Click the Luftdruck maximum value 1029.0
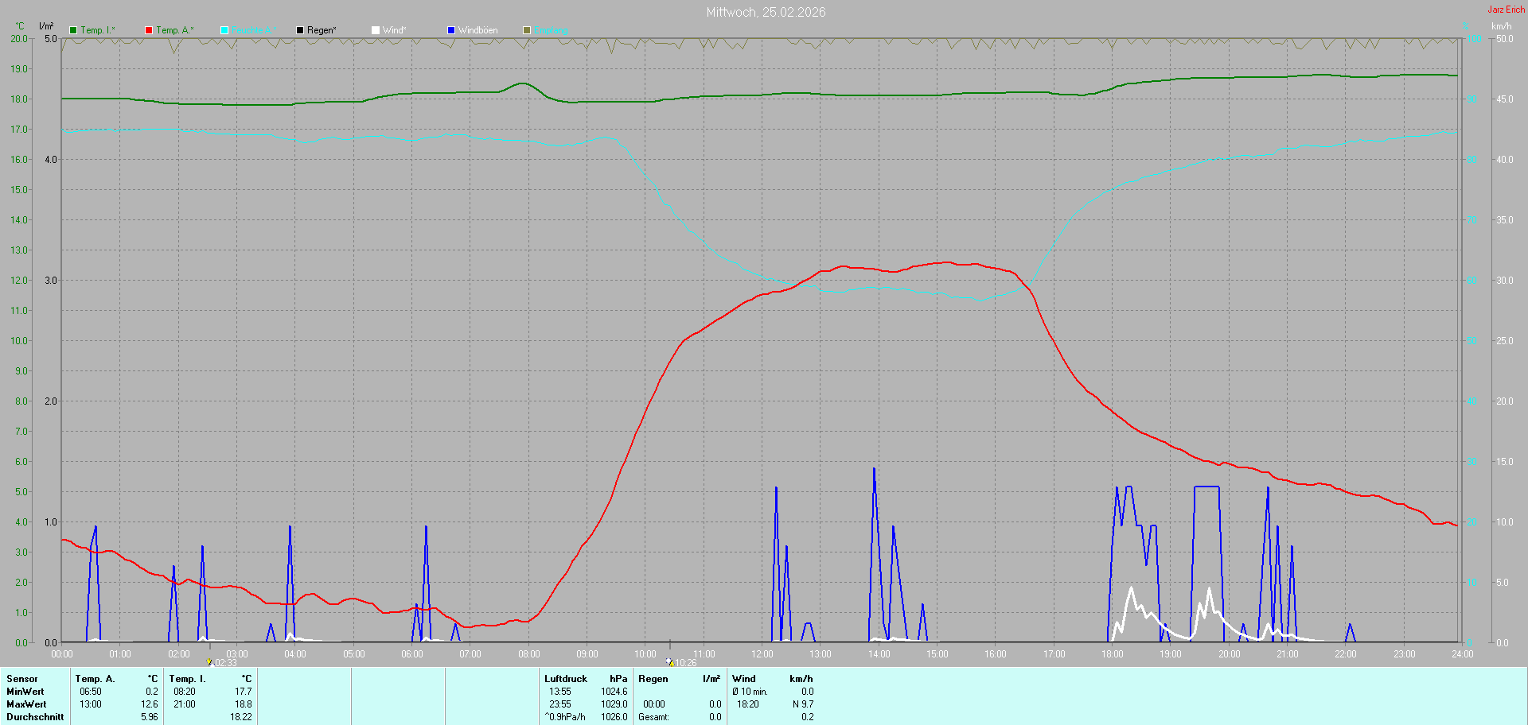 pos(614,704)
